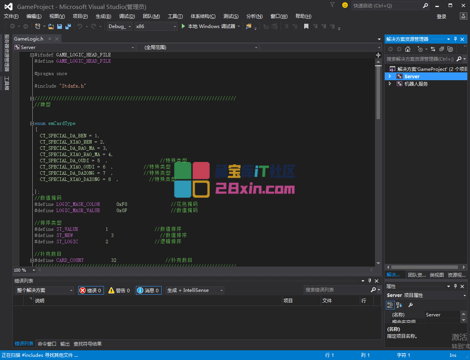Screen dimensions: 470x360
Task: Expand the Server project node
Action: pyautogui.click(x=390, y=76)
